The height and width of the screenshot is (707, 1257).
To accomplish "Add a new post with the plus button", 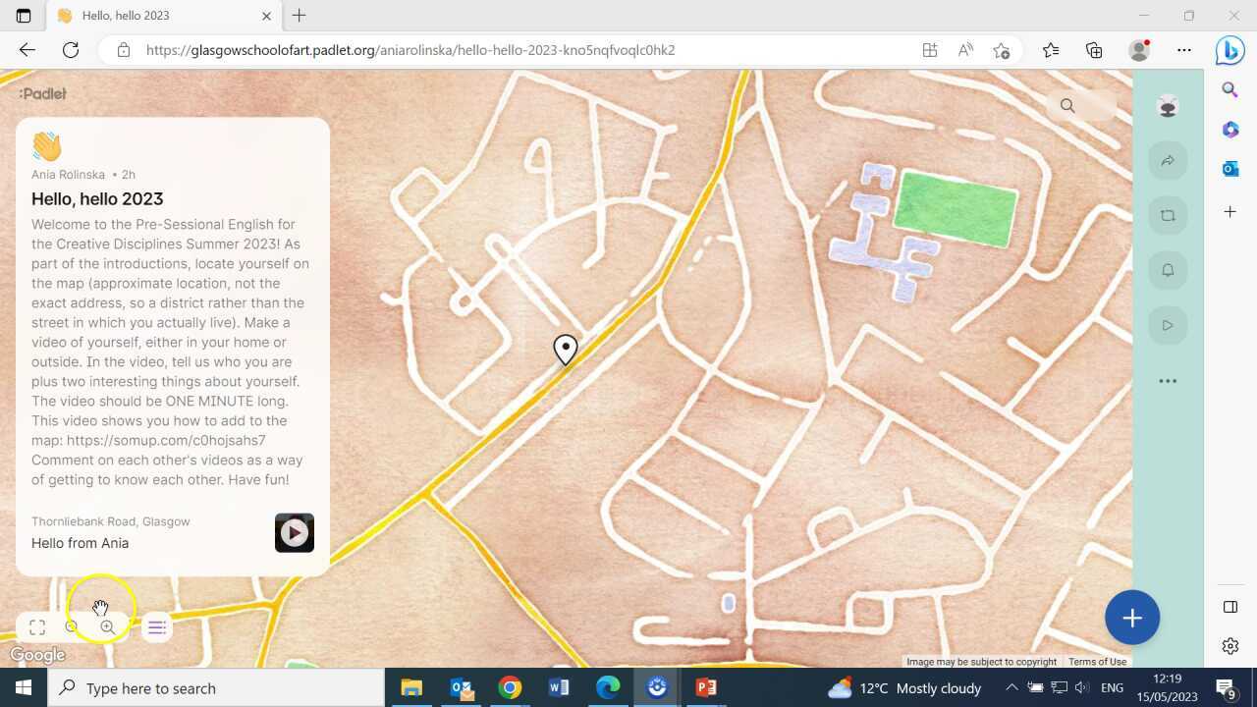I will coord(1132,618).
